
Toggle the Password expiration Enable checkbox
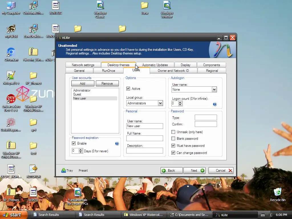(74, 143)
